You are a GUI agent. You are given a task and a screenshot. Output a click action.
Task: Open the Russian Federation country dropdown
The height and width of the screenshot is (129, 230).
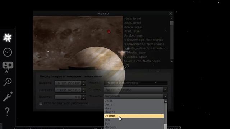135,89
